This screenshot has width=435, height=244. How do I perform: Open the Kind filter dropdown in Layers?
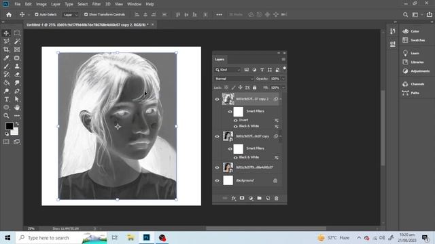pyautogui.click(x=228, y=70)
